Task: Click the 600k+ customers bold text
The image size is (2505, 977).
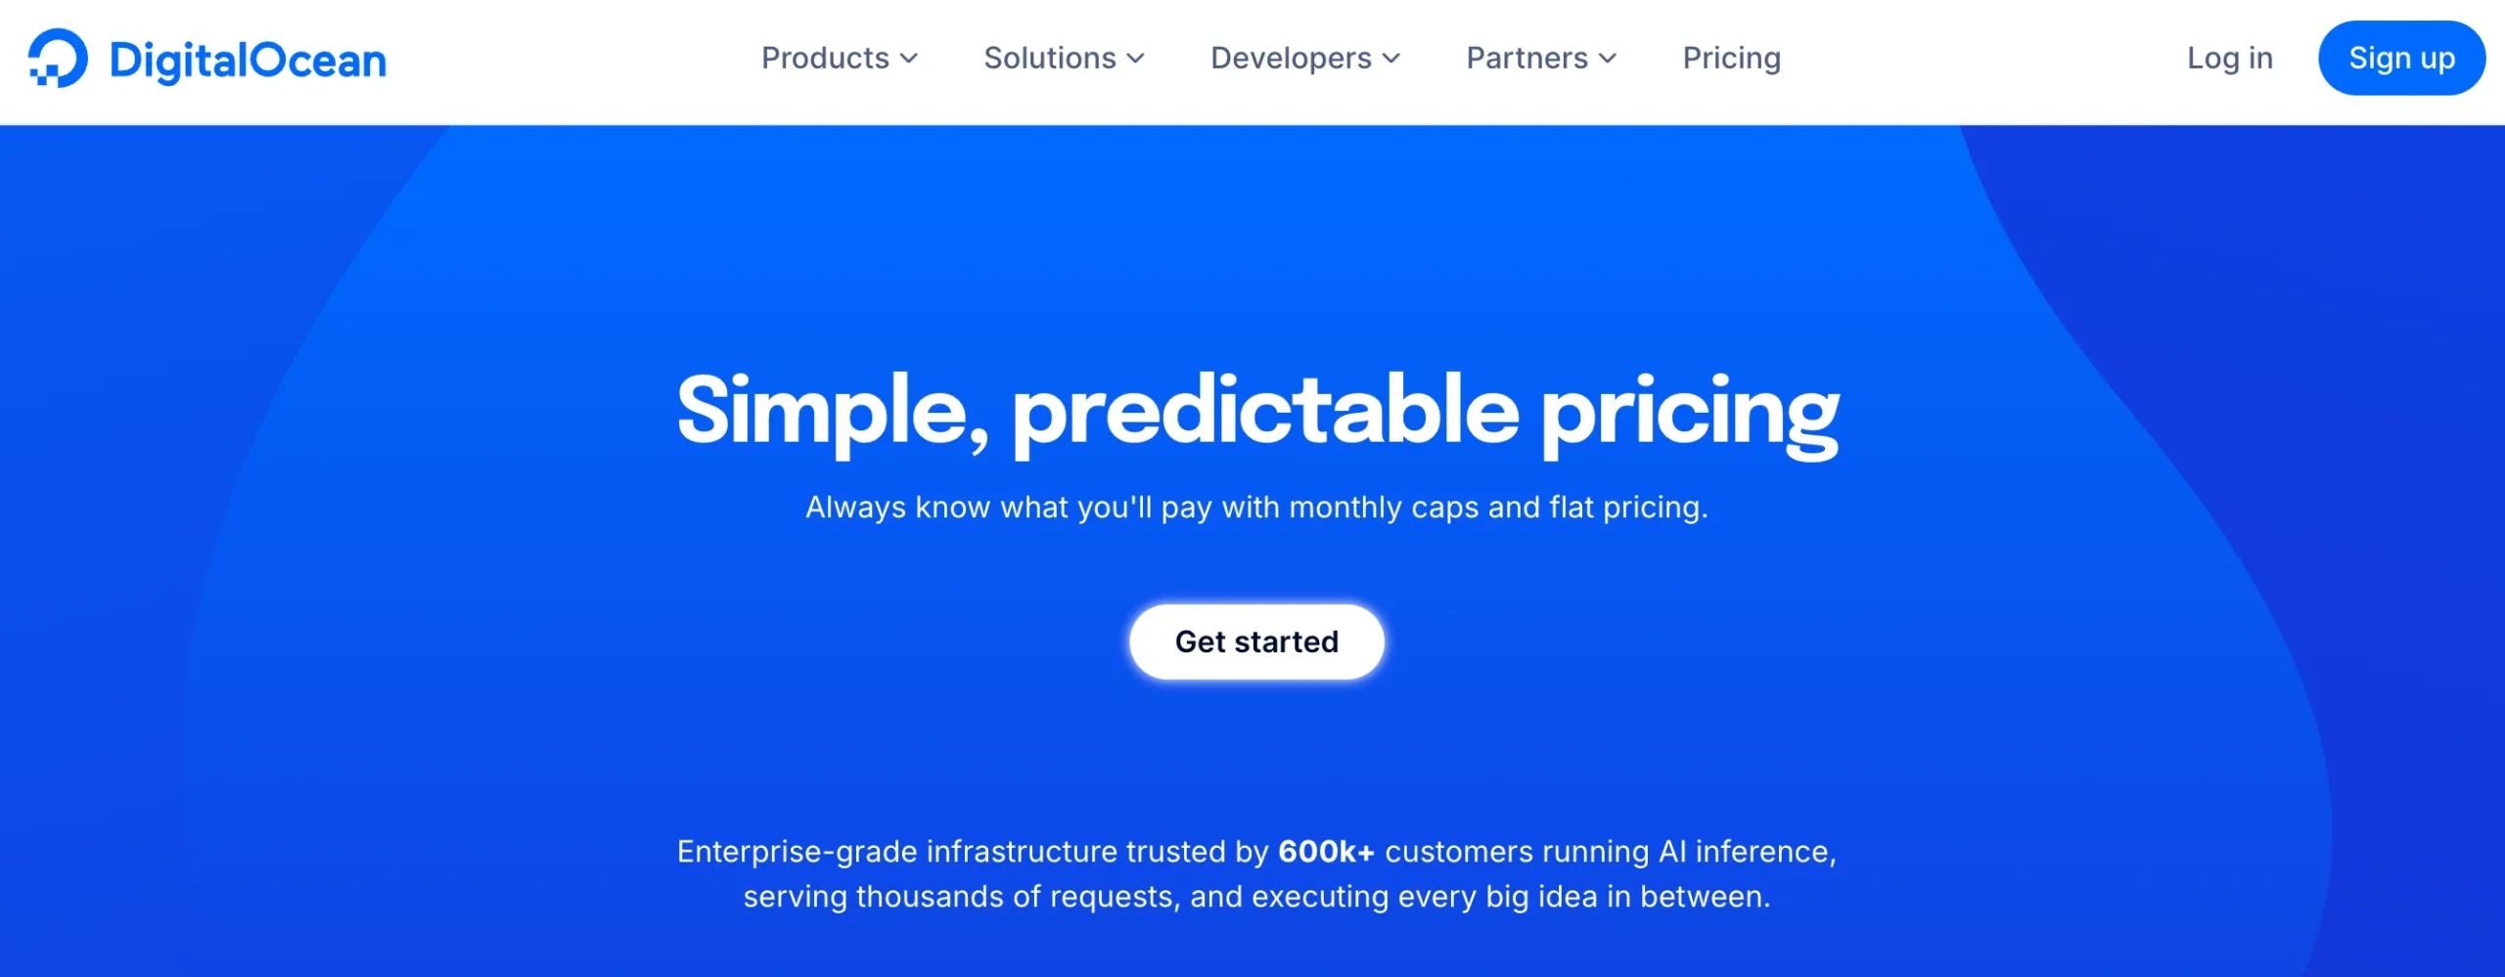Action: [1327, 851]
